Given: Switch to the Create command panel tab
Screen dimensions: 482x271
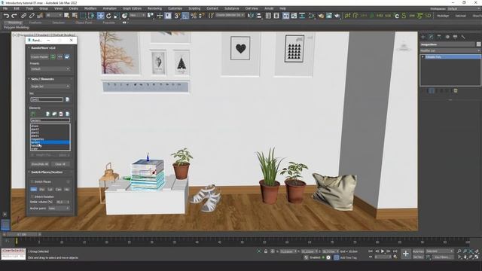Looking at the screenshot, I should 423,37.
